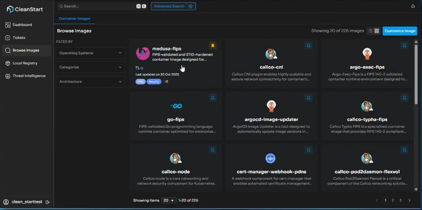Bookmark the go-fips image
The height and width of the screenshot is (210, 422).
coord(213,98)
